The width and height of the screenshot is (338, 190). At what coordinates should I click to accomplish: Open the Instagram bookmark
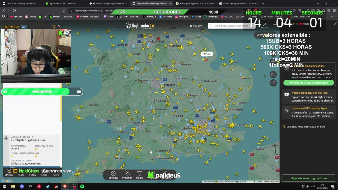pyautogui.click(x=181, y=17)
